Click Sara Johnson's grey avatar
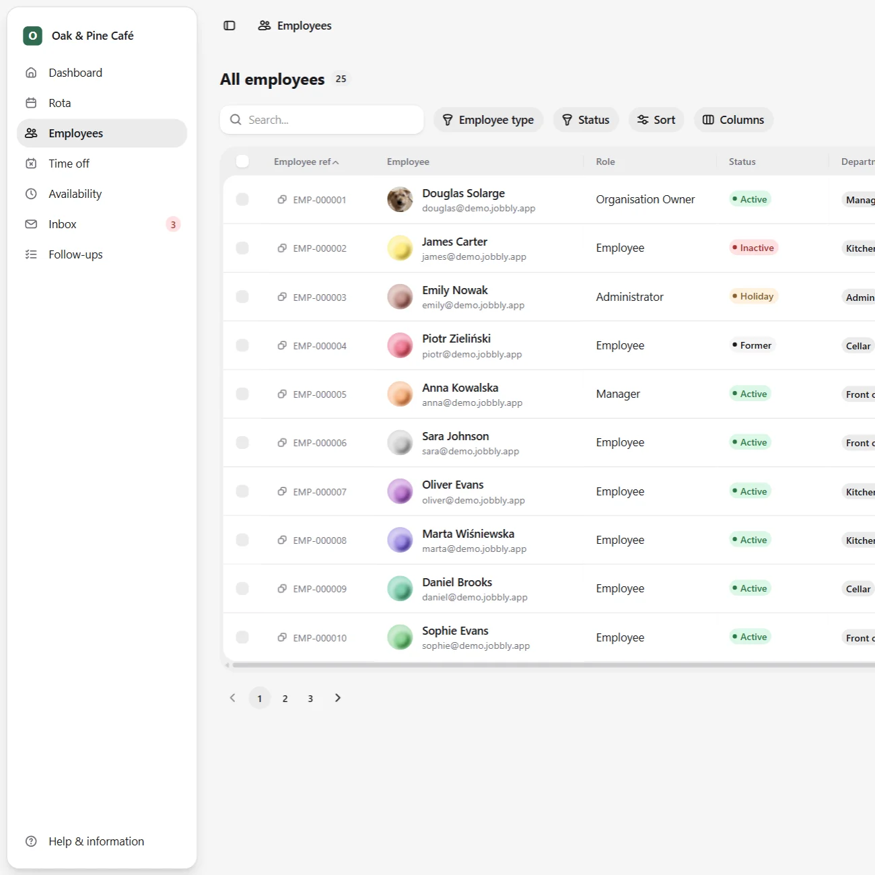Screen dimensions: 875x875 pyautogui.click(x=400, y=442)
